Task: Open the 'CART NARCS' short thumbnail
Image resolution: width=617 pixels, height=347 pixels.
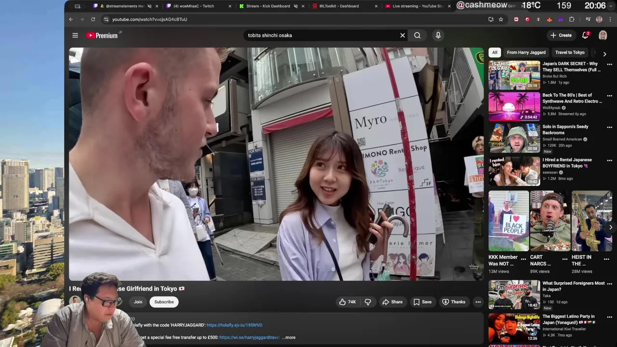Action: pyautogui.click(x=550, y=221)
